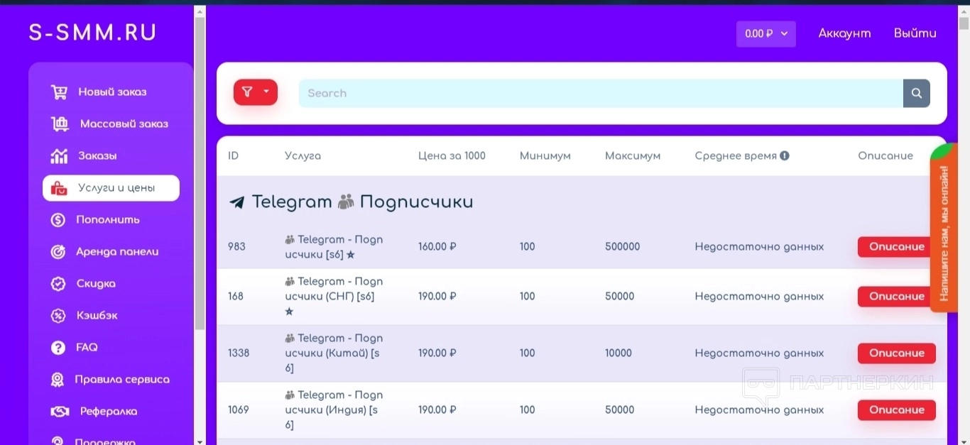This screenshot has height=445, width=970.
Task: Open Пополнить menu item
Action: [x=108, y=220]
